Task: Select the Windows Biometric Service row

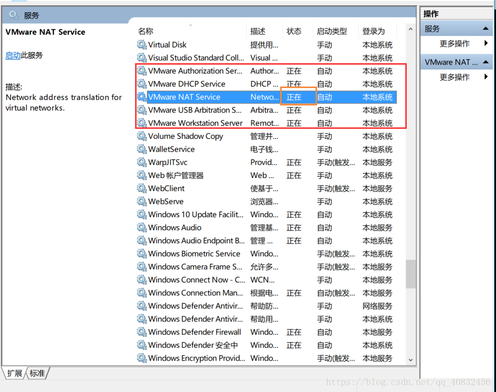Action: point(266,254)
